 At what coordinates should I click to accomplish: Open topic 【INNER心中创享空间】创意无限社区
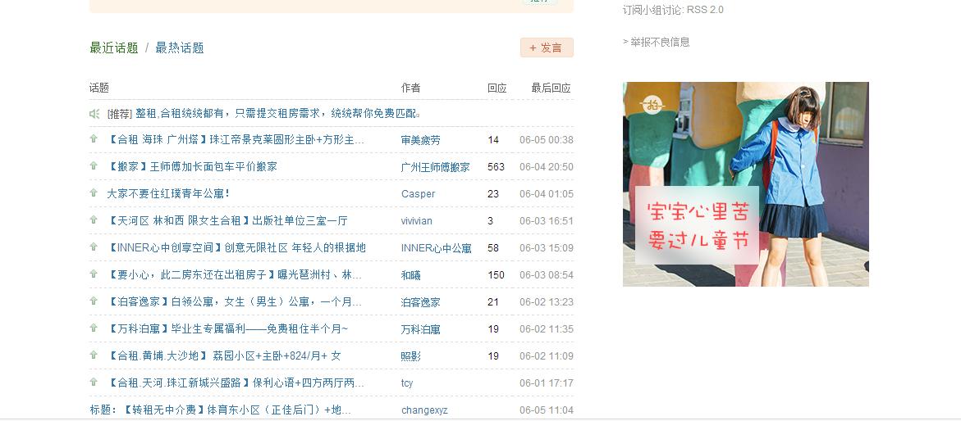(236, 248)
